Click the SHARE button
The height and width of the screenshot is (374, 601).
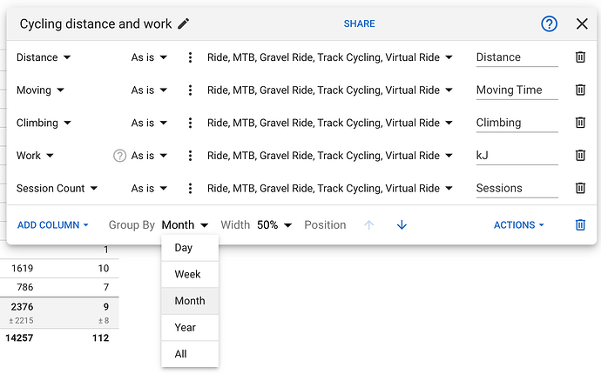click(x=359, y=24)
